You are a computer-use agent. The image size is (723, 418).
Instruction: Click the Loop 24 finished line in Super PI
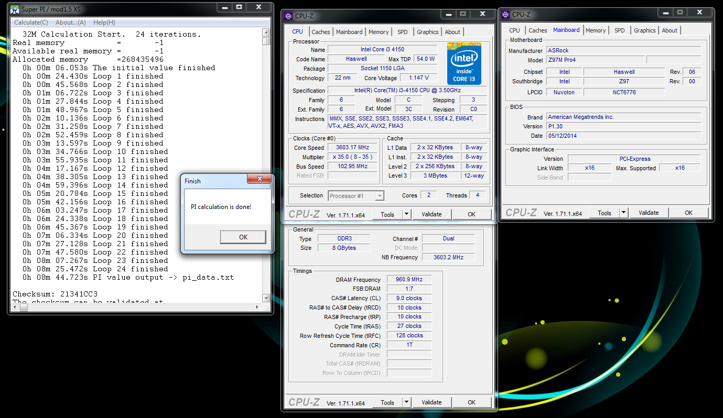point(95,269)
